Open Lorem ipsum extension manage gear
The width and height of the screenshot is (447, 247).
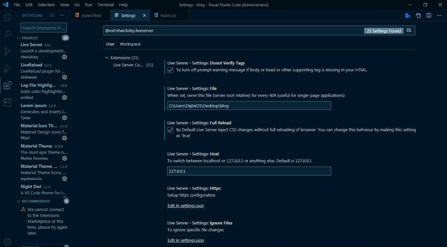point(64,118)
